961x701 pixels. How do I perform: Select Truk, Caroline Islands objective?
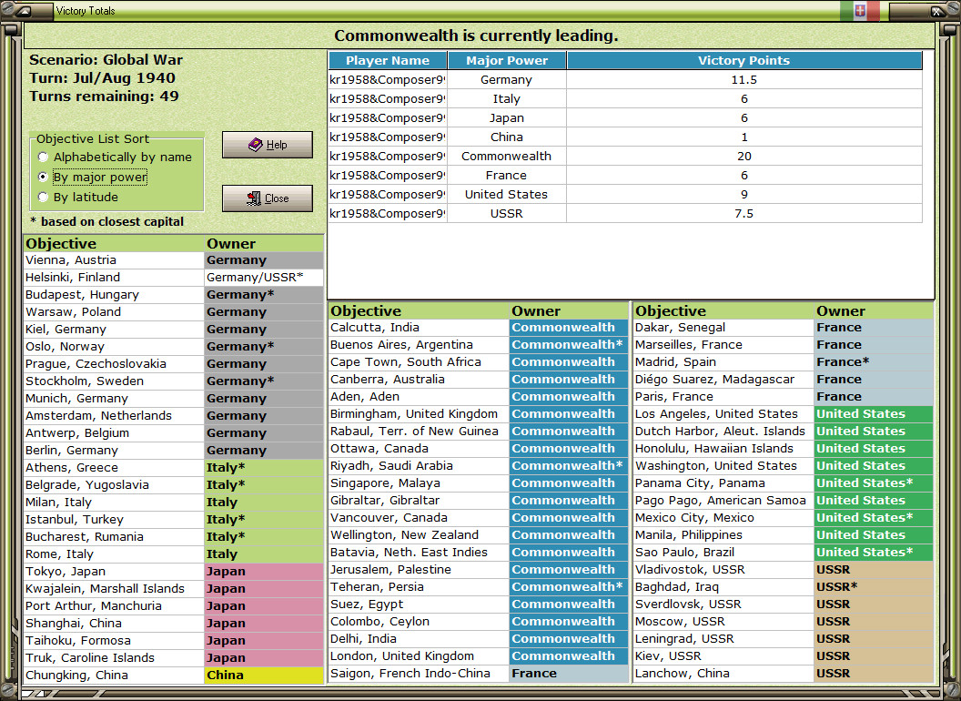[114, 657]
